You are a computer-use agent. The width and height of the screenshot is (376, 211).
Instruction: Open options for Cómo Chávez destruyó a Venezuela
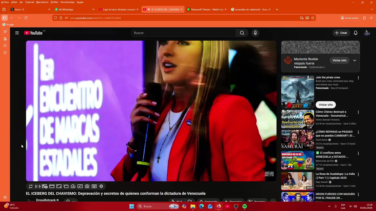click(358, 112)
